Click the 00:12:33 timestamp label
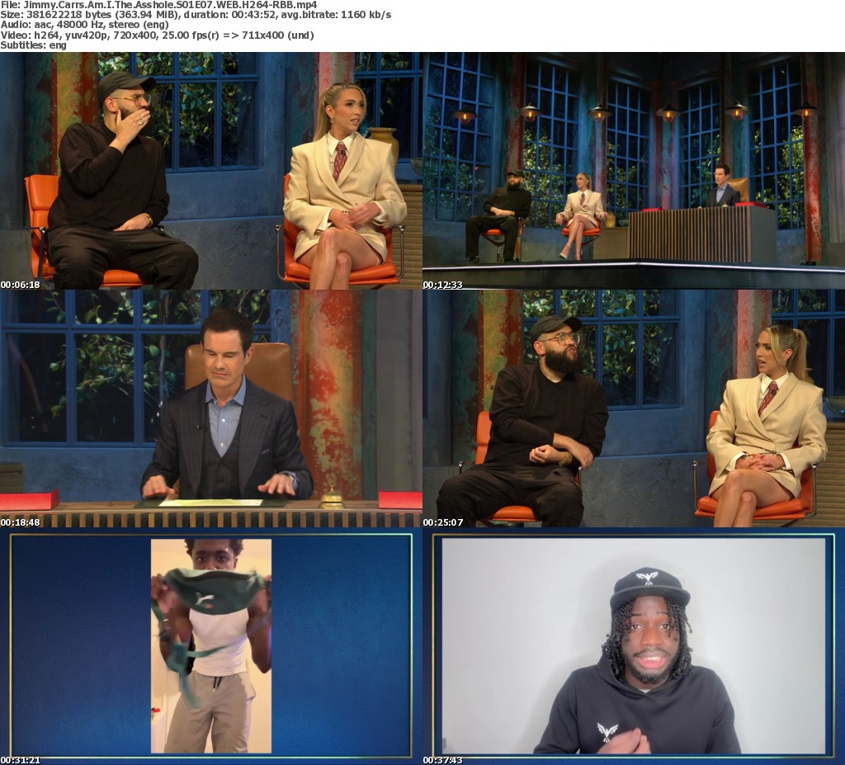 [x=442, y=285]
